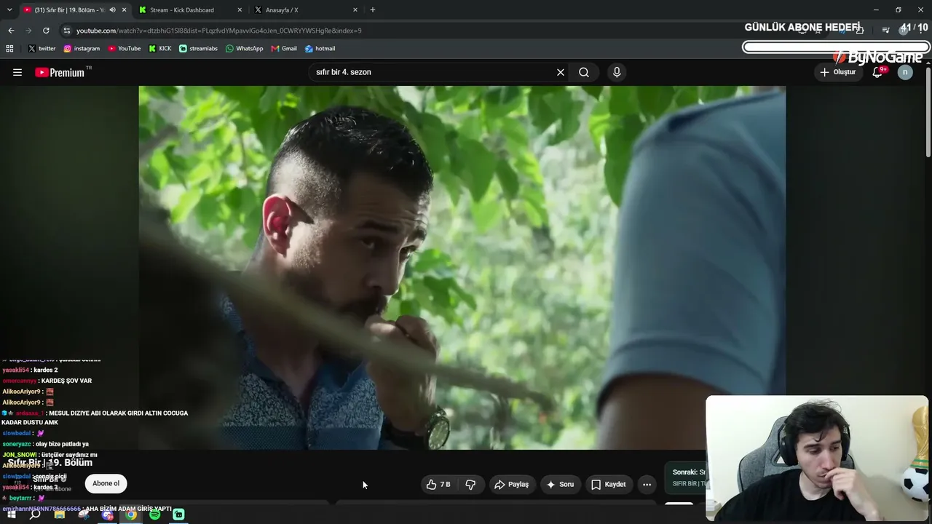The height and width of the screenshot is (524, 932).
Task: Open the YouTube bookmark
Action: (x=125, y=48)
